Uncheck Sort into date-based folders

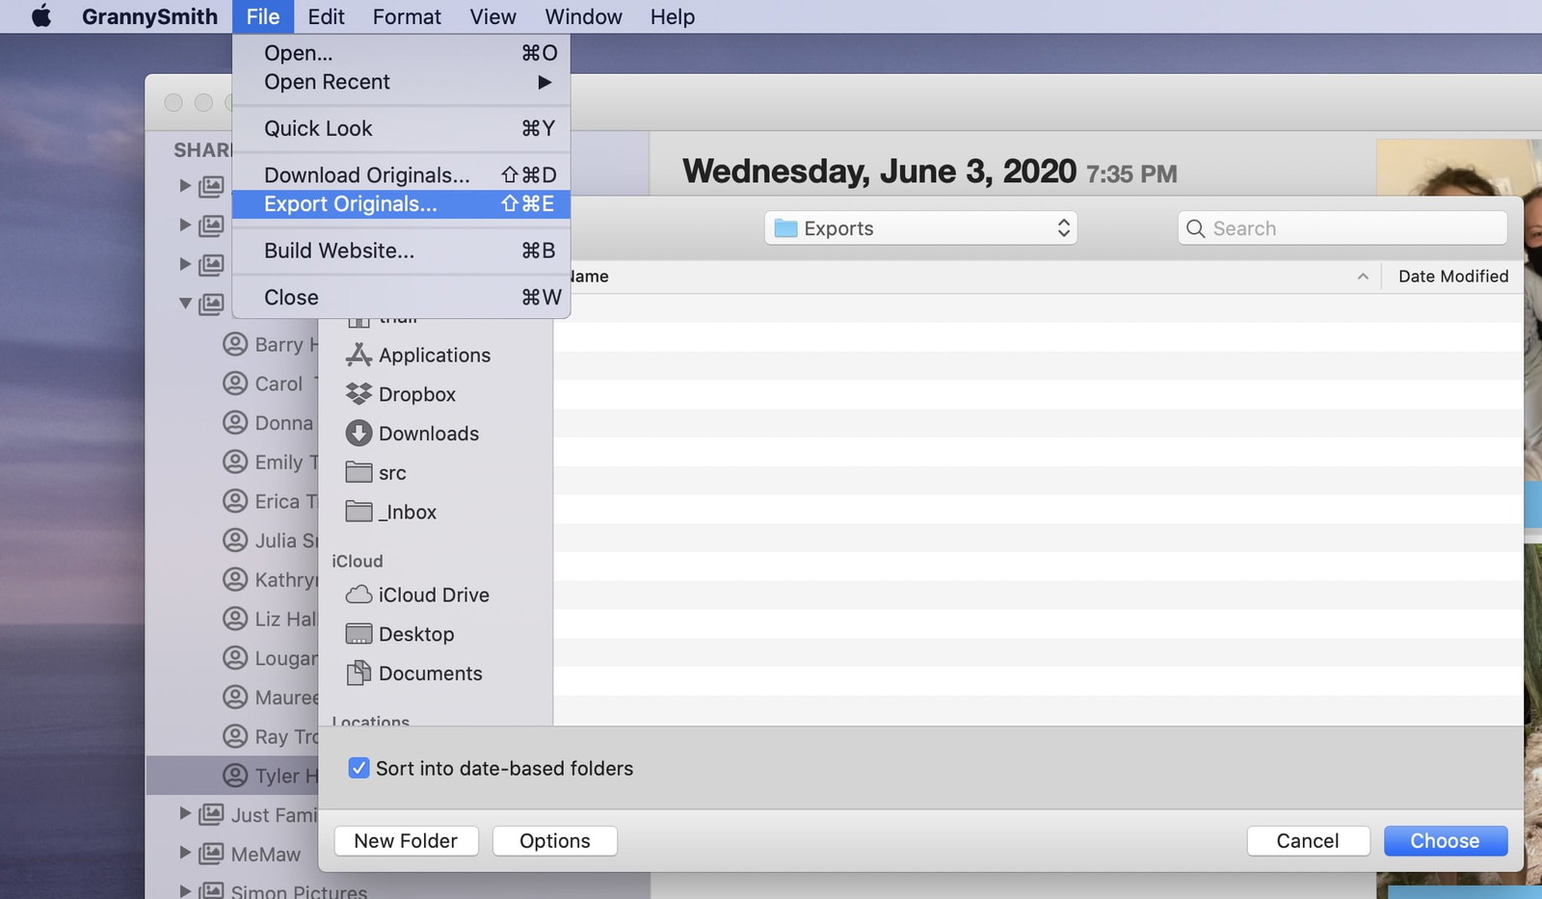point(359,768)
